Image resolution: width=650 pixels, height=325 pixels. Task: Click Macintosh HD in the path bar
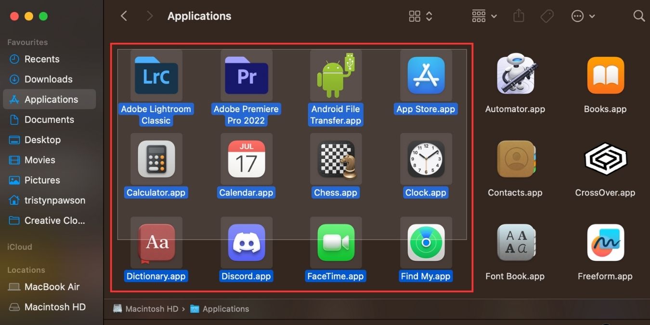pos(146,309)
